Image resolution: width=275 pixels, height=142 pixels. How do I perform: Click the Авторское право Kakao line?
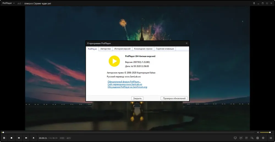click(131, 73)
